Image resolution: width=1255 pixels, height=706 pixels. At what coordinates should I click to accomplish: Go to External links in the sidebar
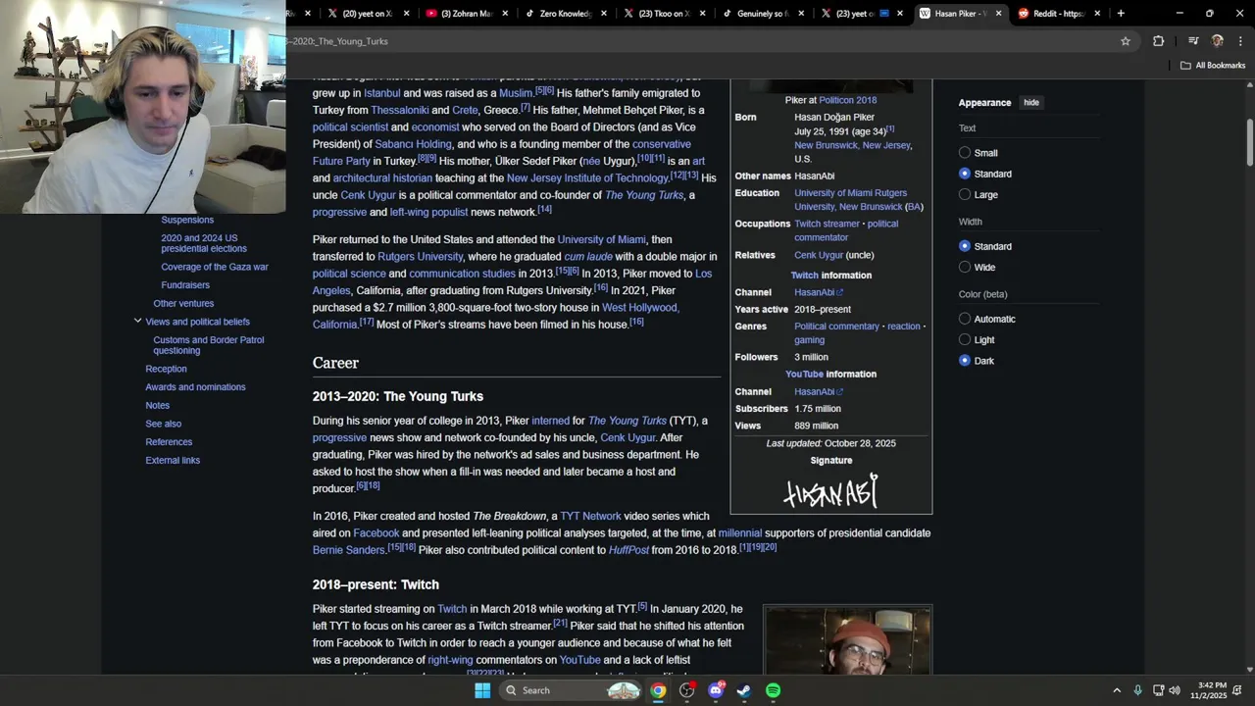(x=173, y=460)
